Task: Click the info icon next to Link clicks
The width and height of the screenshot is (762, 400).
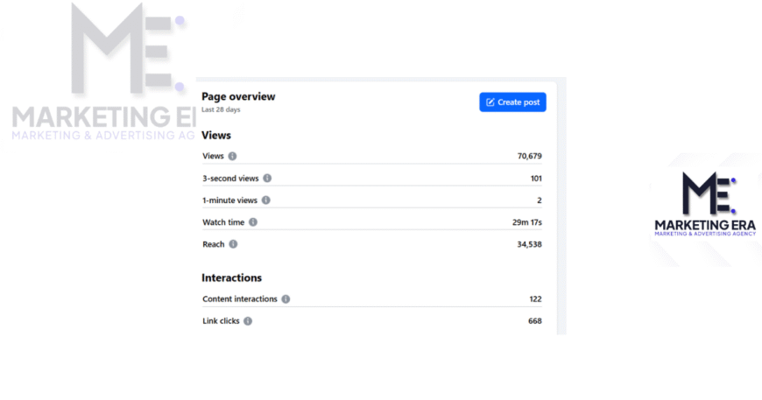Action: pyautogui.click(x=248, y=321)
